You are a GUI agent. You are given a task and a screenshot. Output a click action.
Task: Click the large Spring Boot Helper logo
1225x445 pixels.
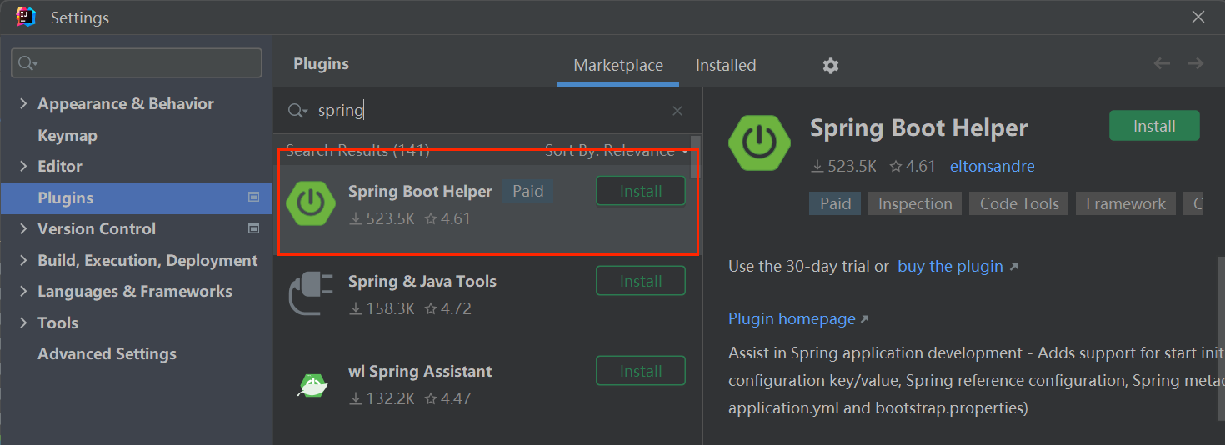[758, 142]
